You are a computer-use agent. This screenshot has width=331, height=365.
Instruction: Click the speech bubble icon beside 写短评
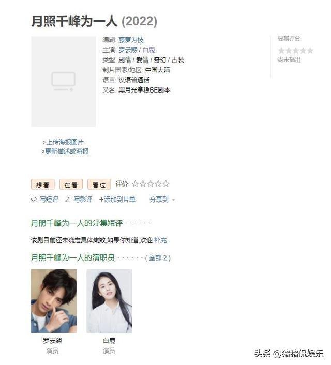coord(34,200)
